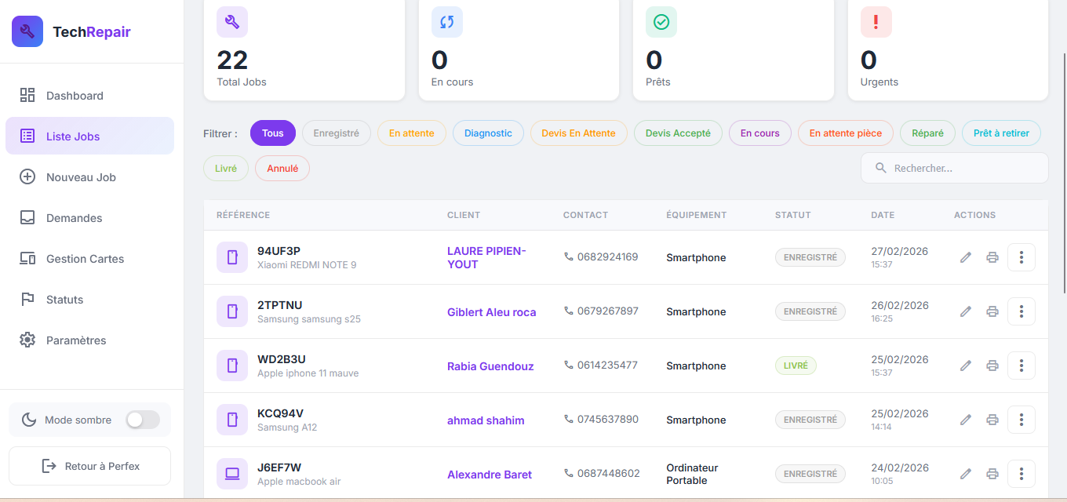Viewport: 1067px width, 502px height.
Task: Click the laptop icon for job J6EF7W
Action: (x=232, y=474)
